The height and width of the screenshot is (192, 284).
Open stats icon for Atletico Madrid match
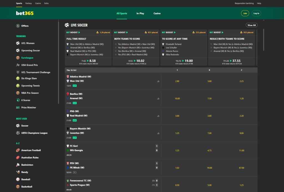pyautogui.click(x=158, y=81)
